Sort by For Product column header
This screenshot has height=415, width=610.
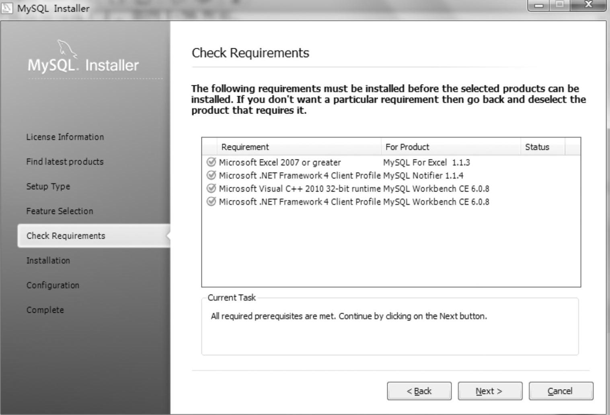pyautogui.click(x=451, y=147)
